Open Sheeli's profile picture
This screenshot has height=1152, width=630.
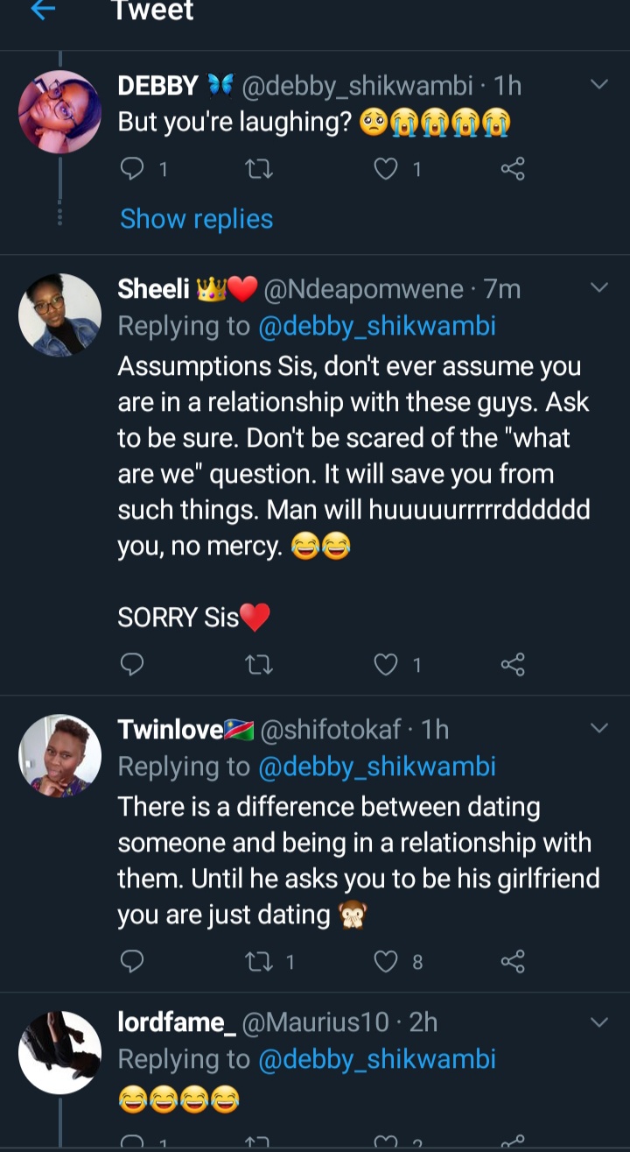click(x=60, y=315)
